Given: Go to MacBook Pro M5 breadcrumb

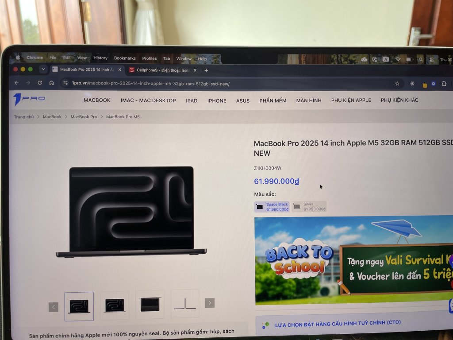Looking at the screenshot, I should [x=123, y=117].
